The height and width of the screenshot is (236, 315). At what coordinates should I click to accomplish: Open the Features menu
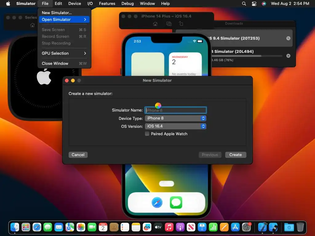point(107,4)
